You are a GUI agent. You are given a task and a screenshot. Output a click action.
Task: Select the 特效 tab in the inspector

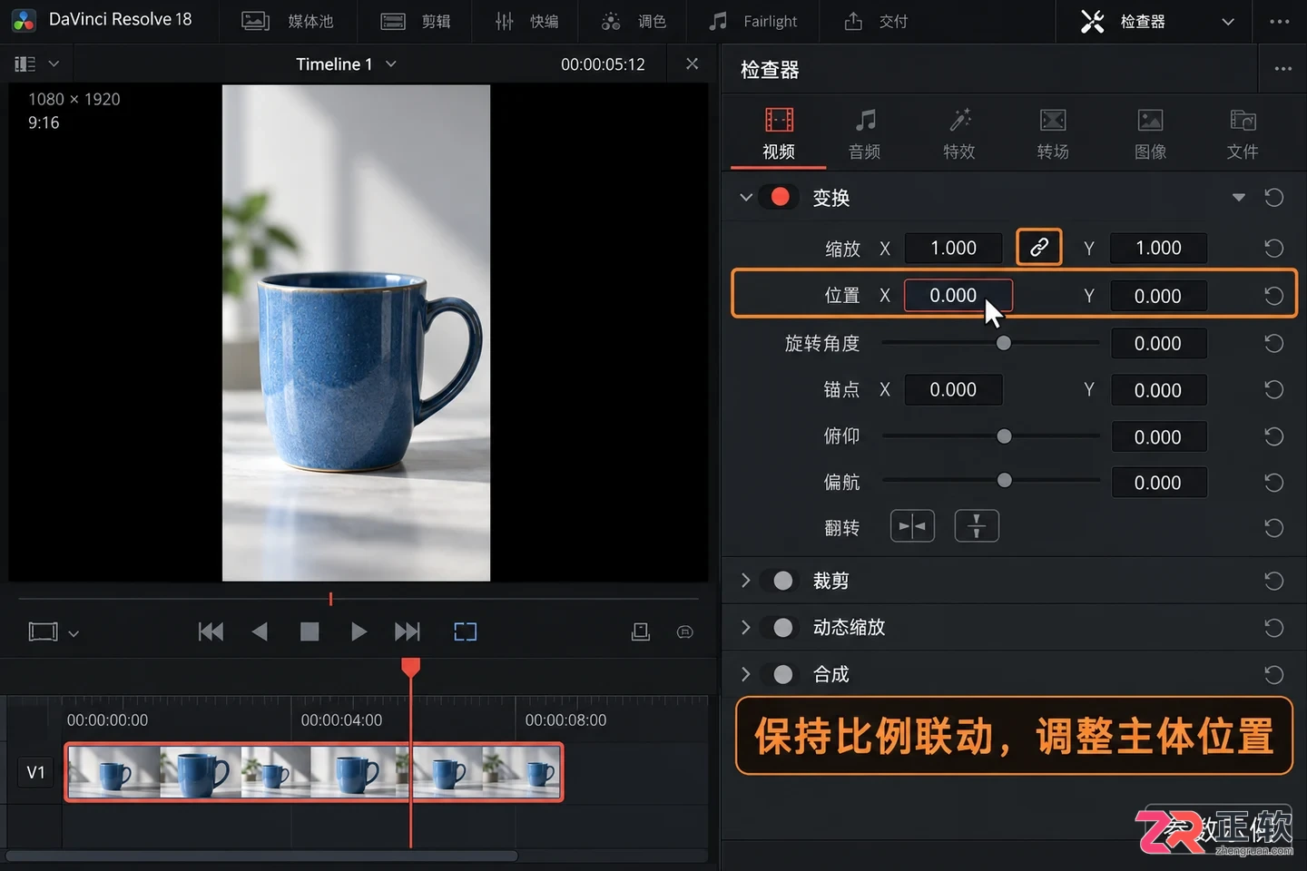959,133
